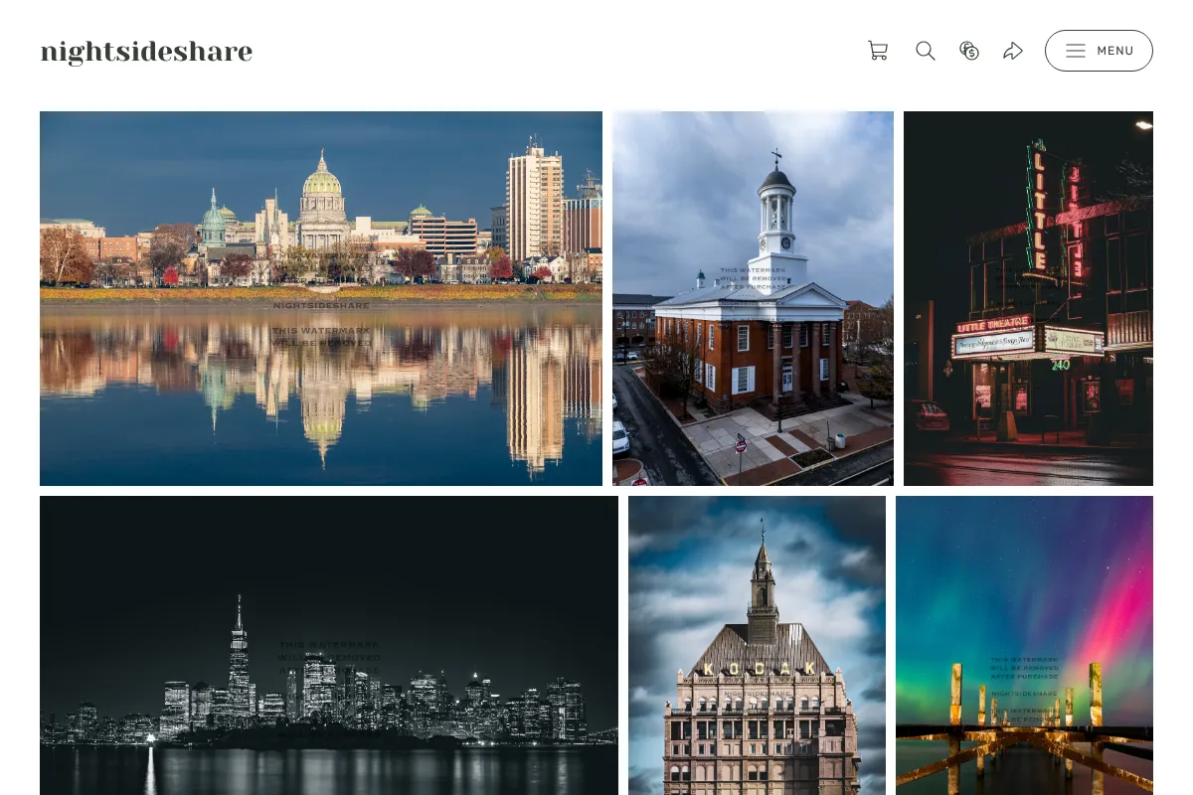Click the clock on the white cupola
The image size is (1193, 795).
[785, 242]
